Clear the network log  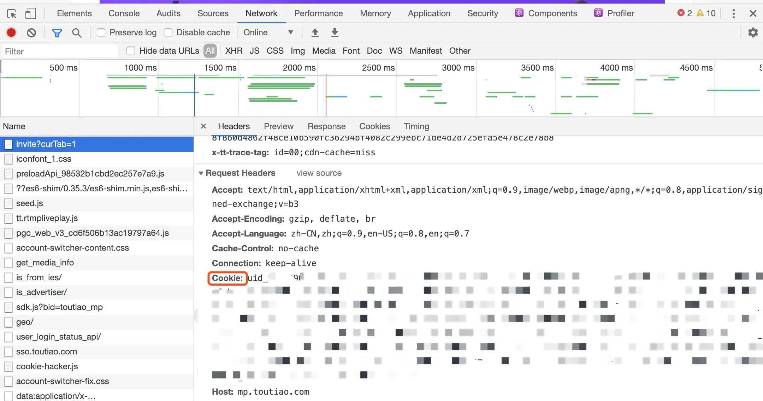[31, 33]
